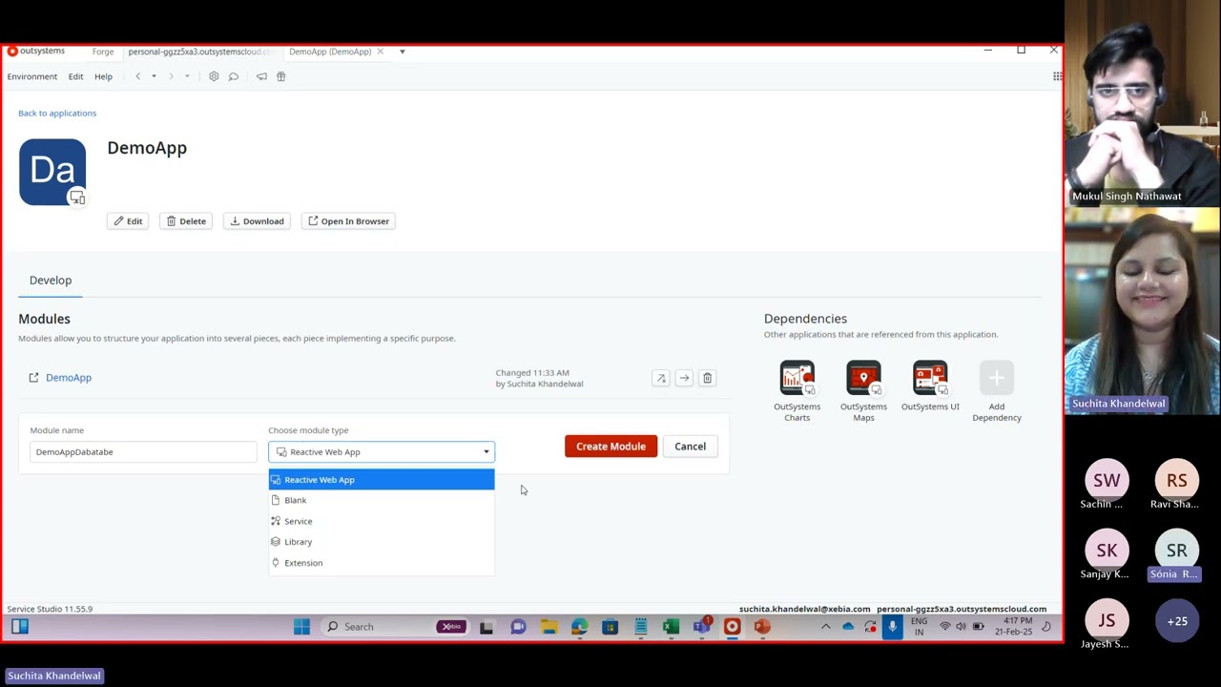This screenshot has height=687, width=1221.
Task: Open the Edit menu
Action: (x=75, y=76)
